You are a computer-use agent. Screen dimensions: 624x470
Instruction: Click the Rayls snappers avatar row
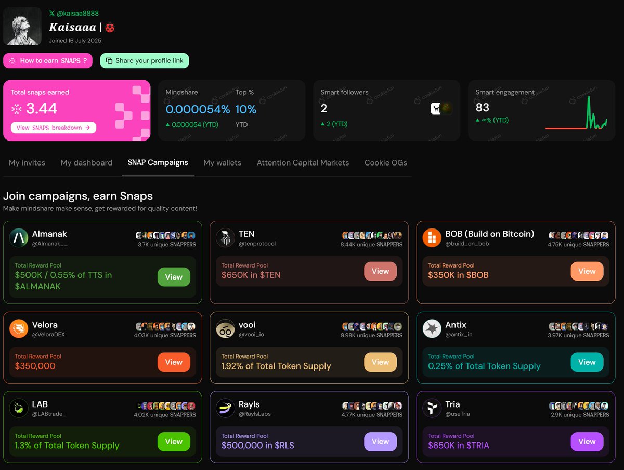click(x=372, y=406)
